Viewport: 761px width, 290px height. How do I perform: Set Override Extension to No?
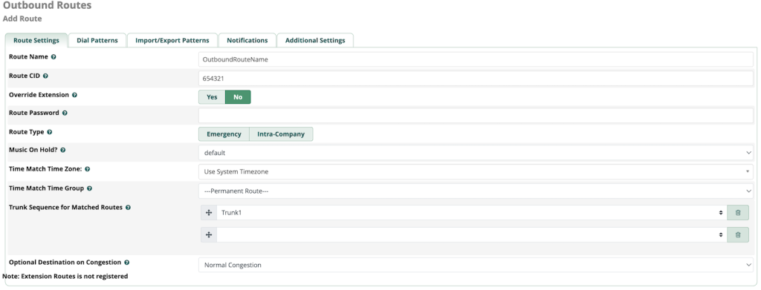pyautogui.click(x=238, y=97)
